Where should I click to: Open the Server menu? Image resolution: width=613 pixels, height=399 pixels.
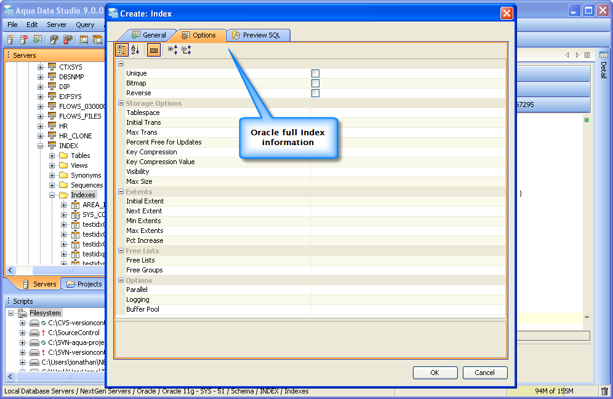click(57, 25)
